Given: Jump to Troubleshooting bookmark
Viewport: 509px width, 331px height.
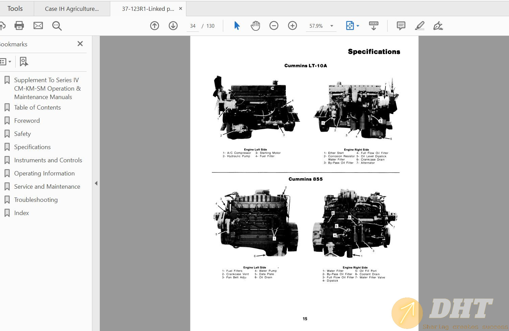Looking at the screenshot, I should (x=36, y=200).
